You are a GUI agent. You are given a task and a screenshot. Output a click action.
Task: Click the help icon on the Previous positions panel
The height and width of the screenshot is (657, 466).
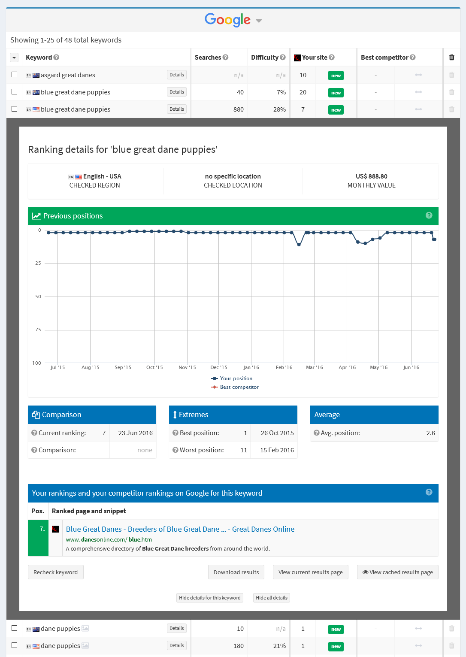[429, 216]
